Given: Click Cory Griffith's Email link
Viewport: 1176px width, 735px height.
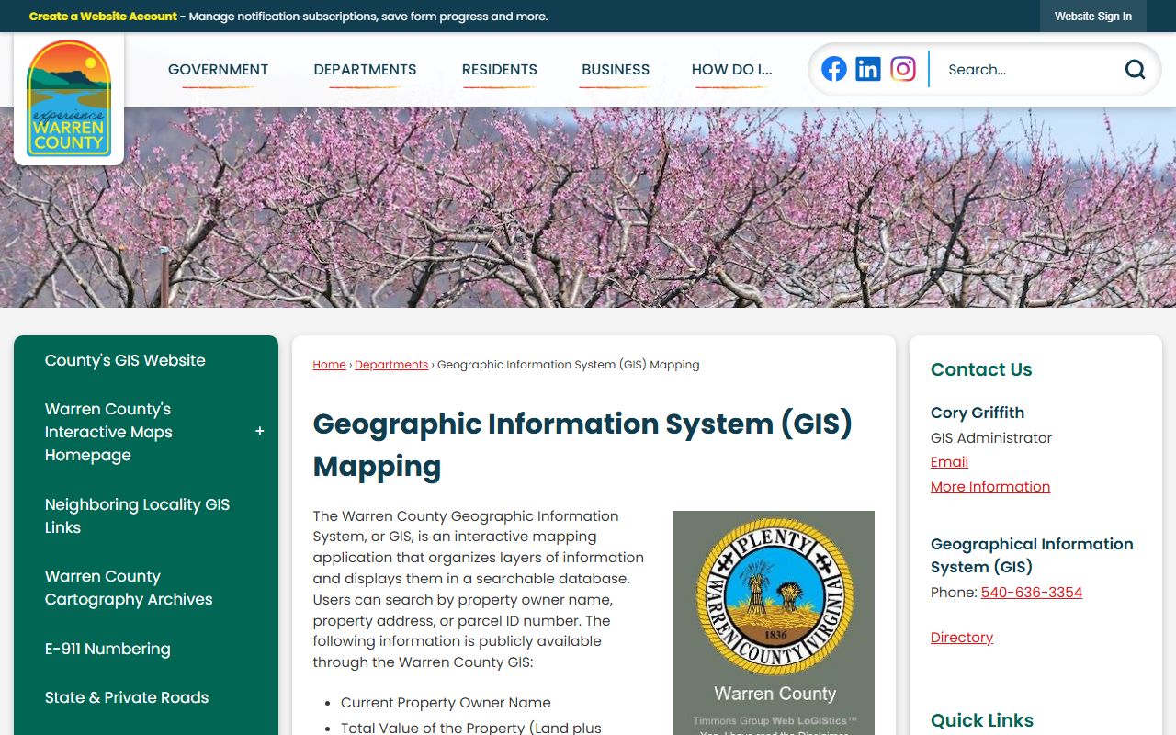Looking at the screenshot, I should [x=949, y=462].
